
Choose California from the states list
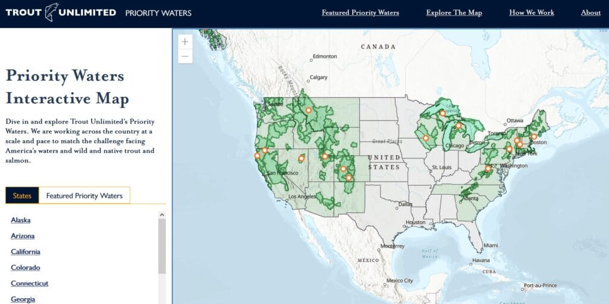point(25,252)
